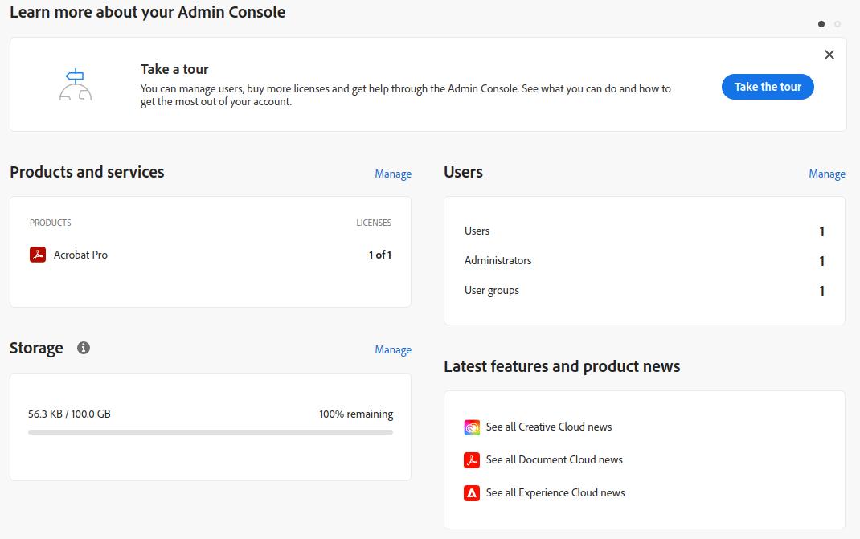The height and width of the screenshot is (539, 860).
Task: Dismiss the tour banner with the X
Action: coord(829,55)
